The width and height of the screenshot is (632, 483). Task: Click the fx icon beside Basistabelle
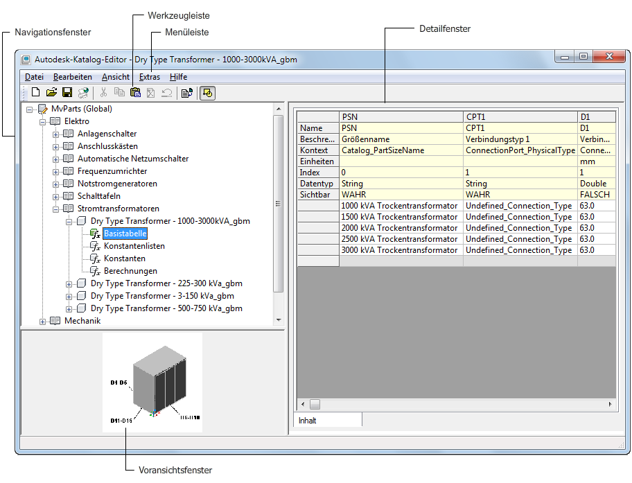[95, 234]
